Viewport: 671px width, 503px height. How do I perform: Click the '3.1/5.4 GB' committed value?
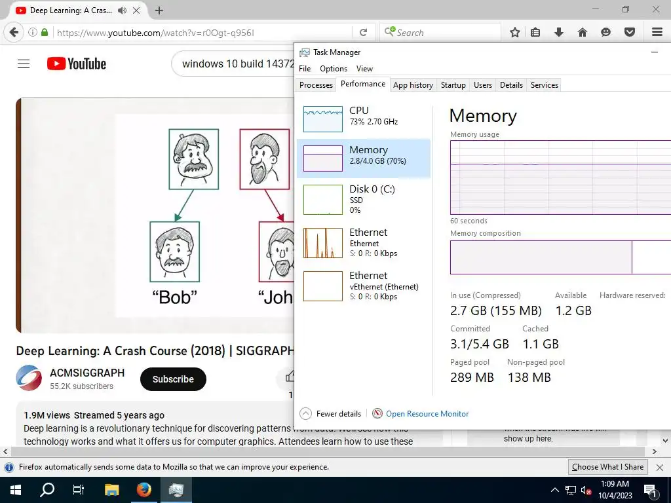click(x=479, y=344)
